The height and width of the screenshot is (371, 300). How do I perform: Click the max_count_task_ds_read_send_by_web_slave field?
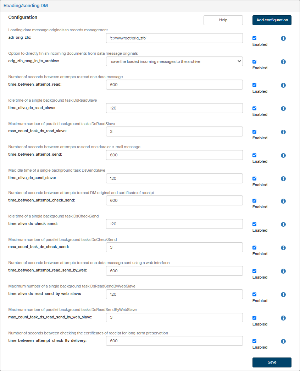pos(174,317)
